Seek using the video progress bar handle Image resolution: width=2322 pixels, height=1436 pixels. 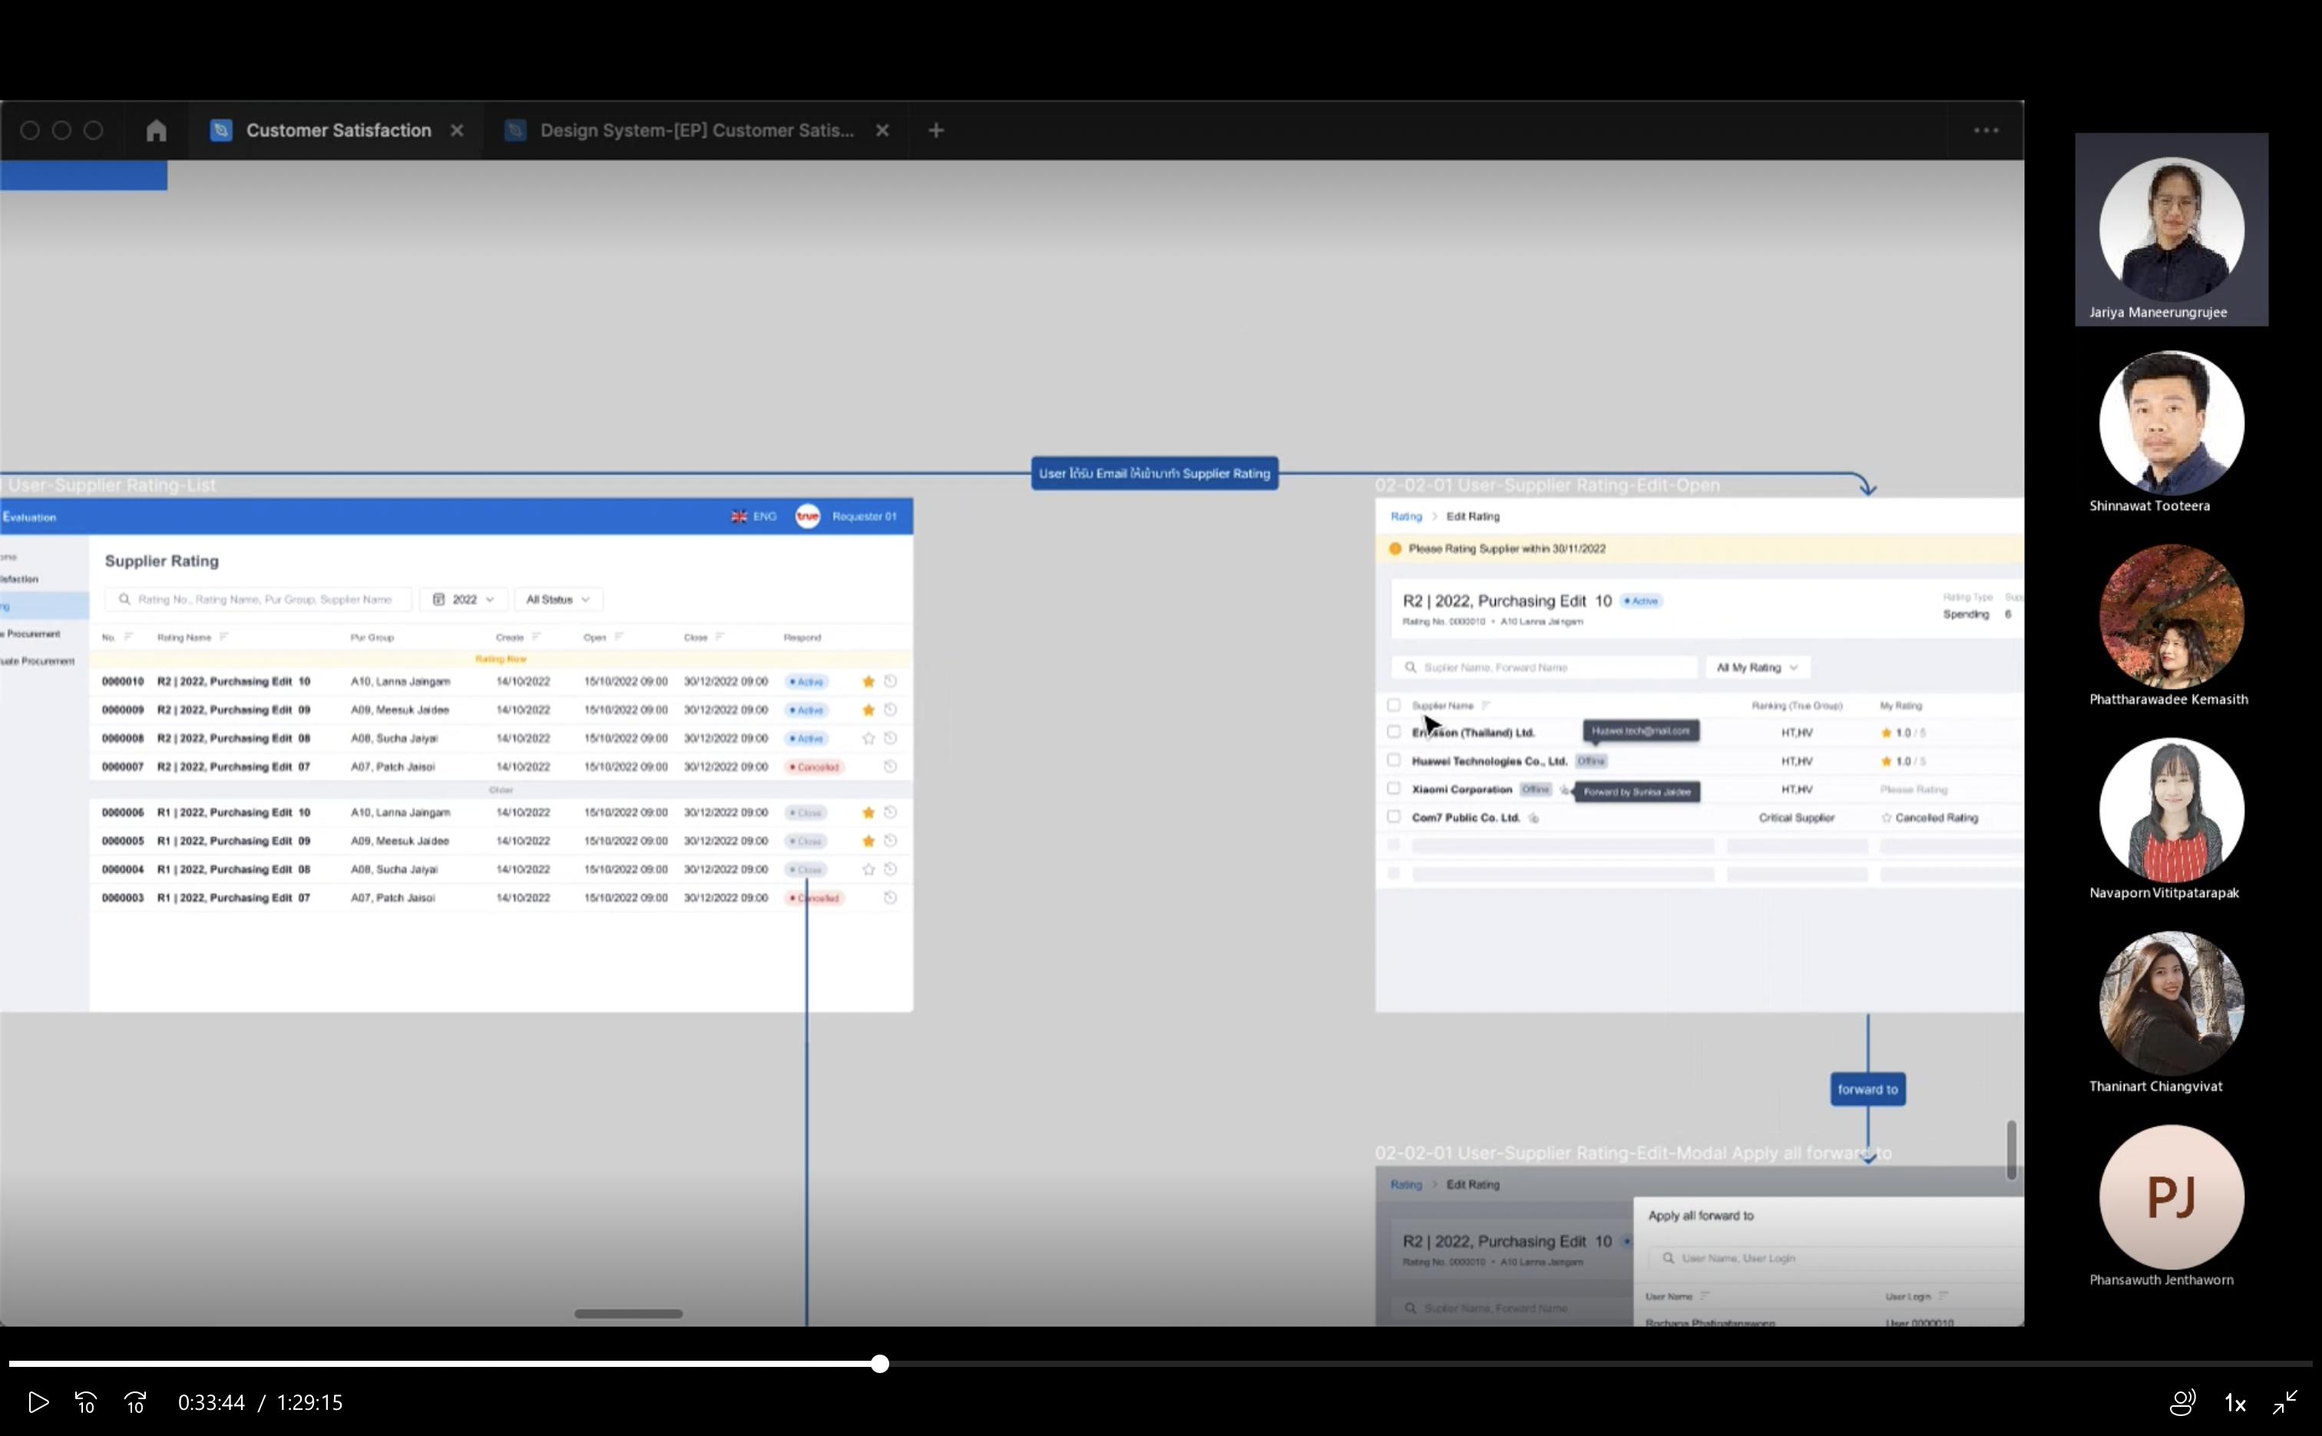pyautogui.click(x=881, y=1364)
